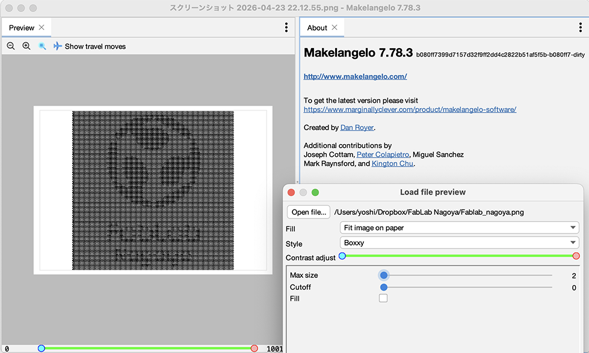Click the Max size value 2
This screenshot has height=353, width=589.
[x=573, y=276]
